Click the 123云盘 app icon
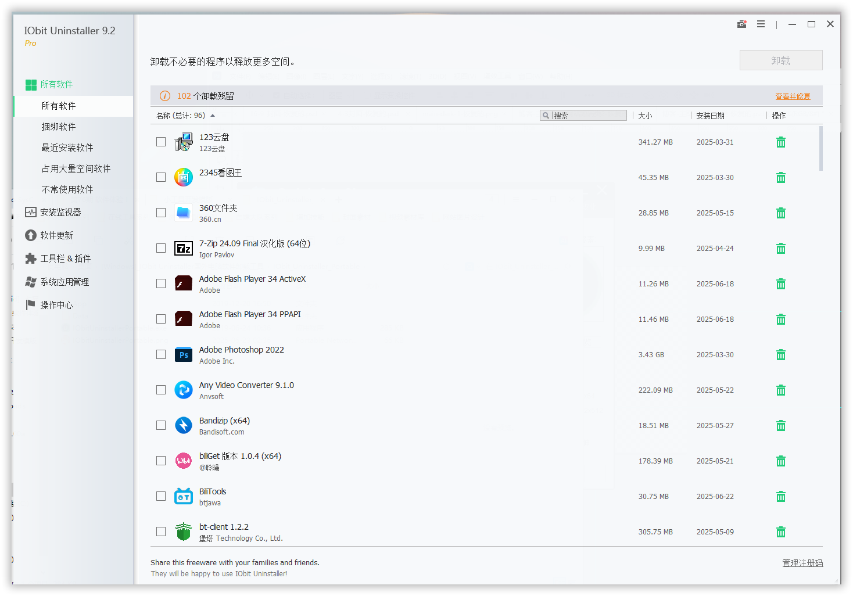Viewport: 853px width, 596px height. [x=184, y=142]
